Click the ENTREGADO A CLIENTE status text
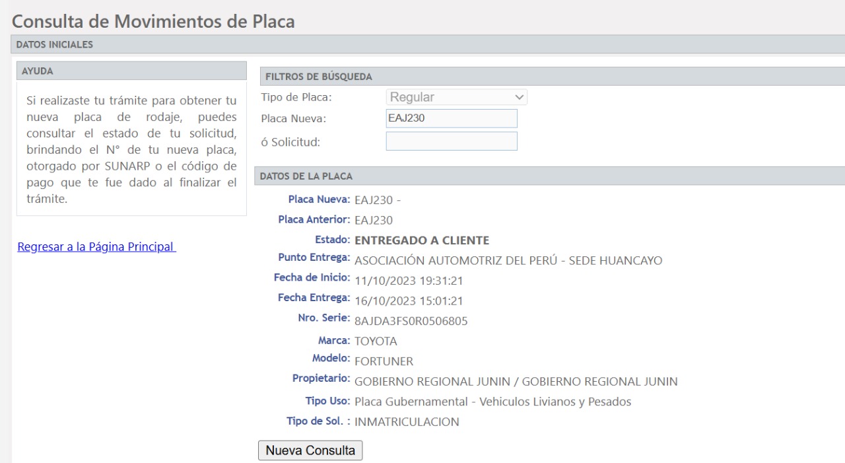This screenshot has height=463, width=845. coord(421,240)
